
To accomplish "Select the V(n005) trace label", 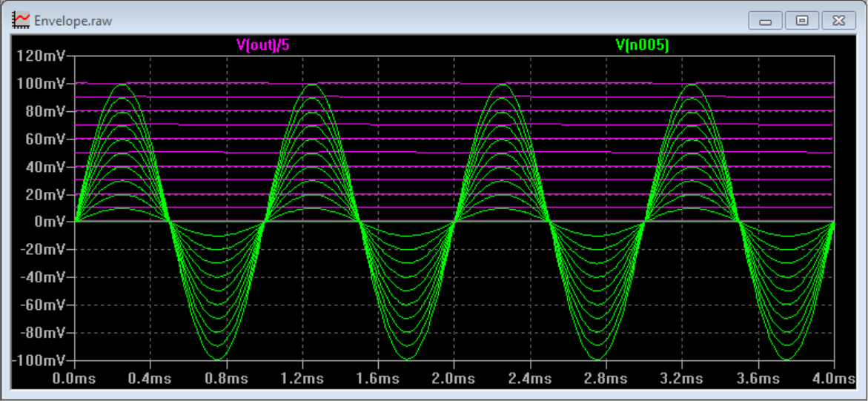I will pyautogui.click(x=642, y=45).
